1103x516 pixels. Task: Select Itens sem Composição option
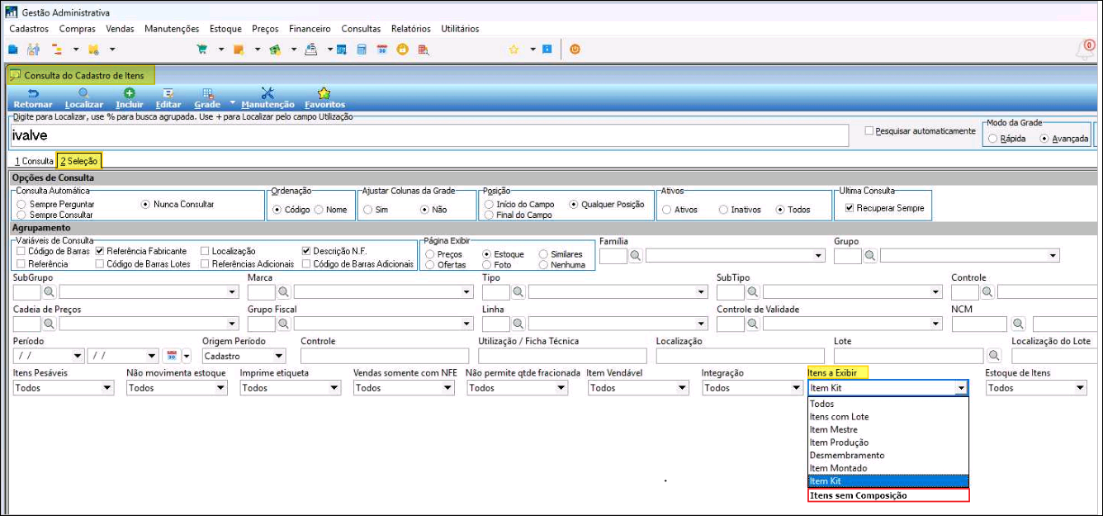click(888, 495)
